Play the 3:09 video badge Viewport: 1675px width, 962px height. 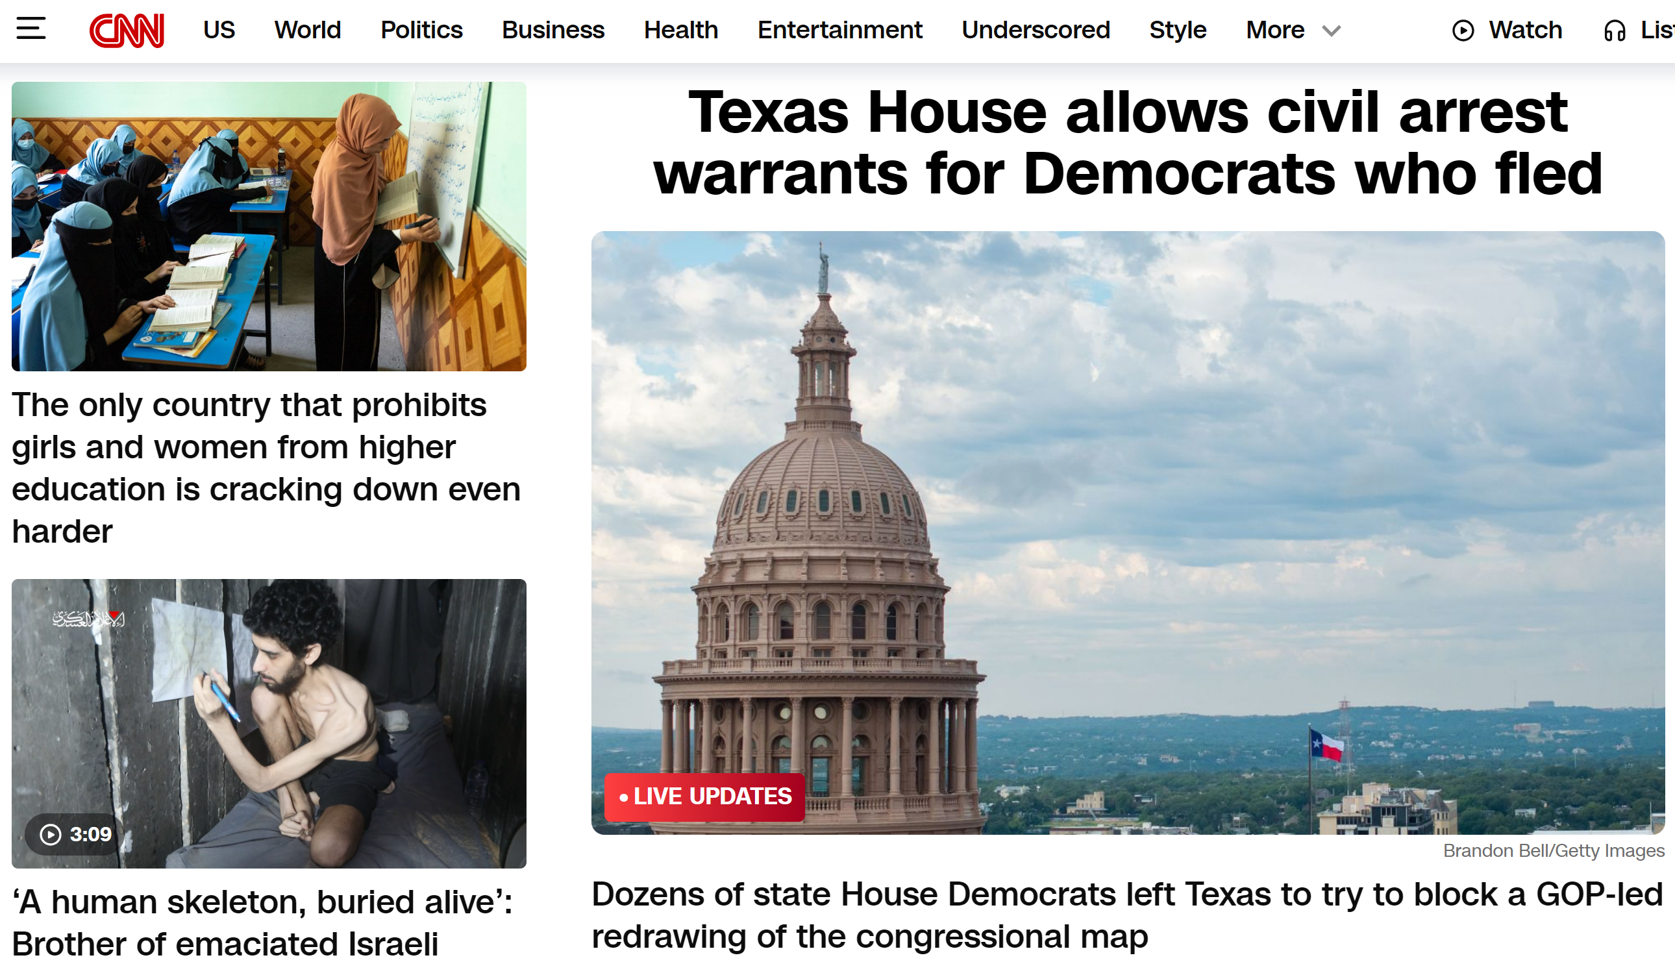[x=75, y=835]
